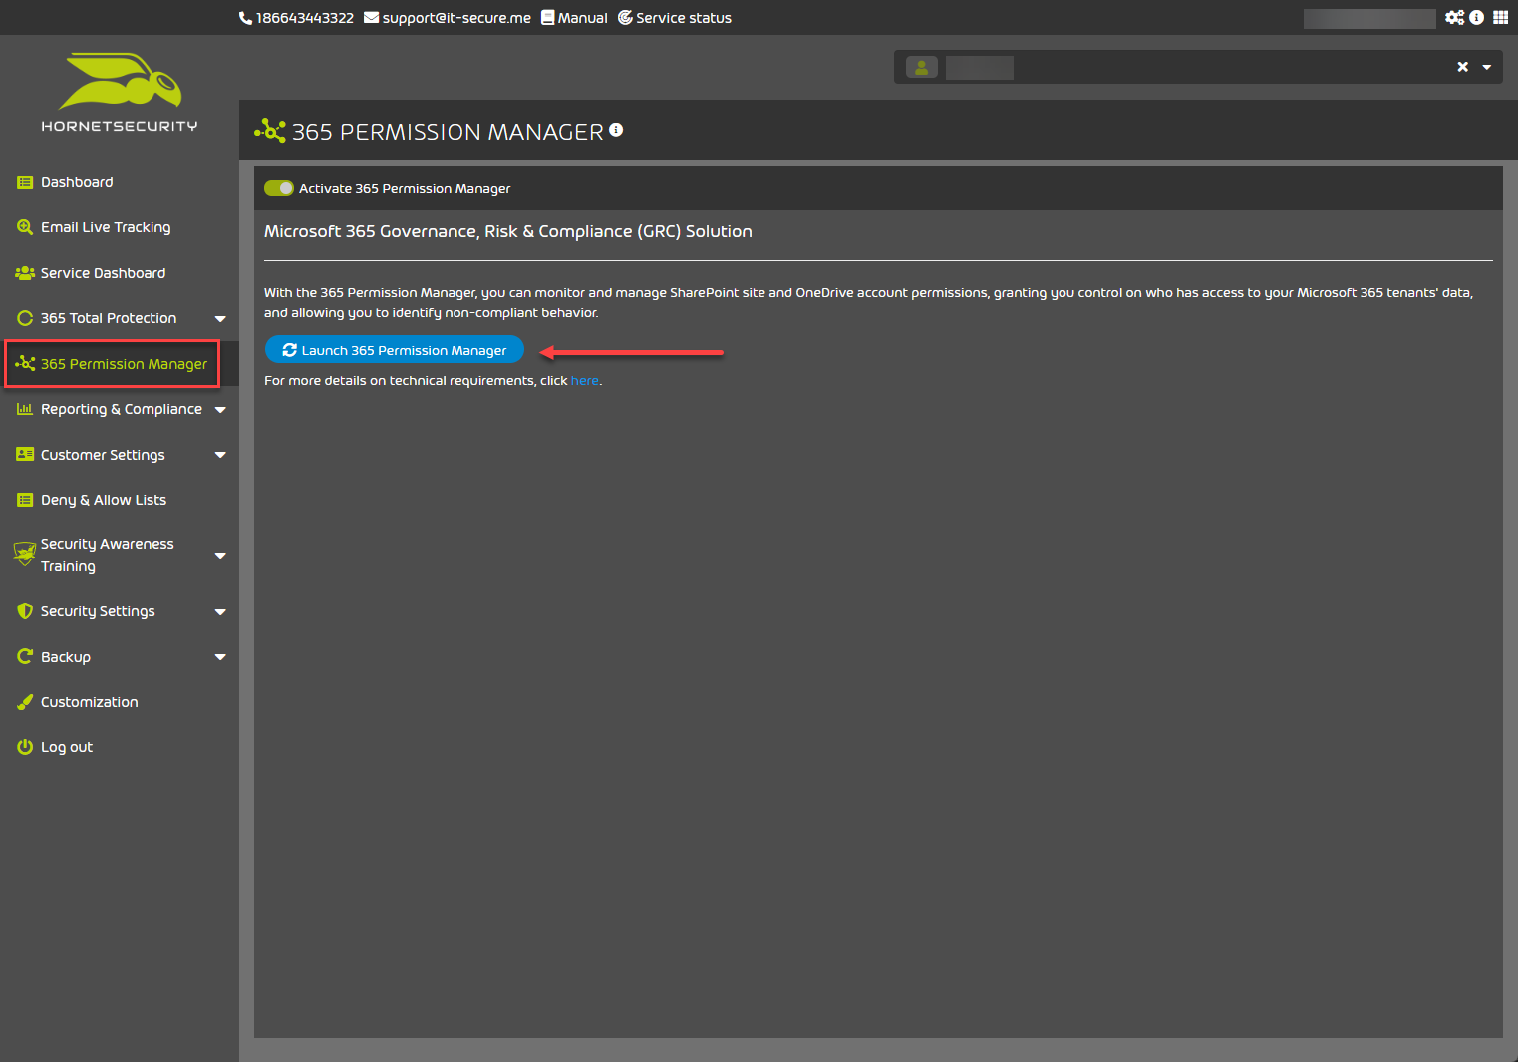Click the info circle icon in top bar
Screen dimensions: 1518x1062
pyautogui.click(x=1477, y=17)
